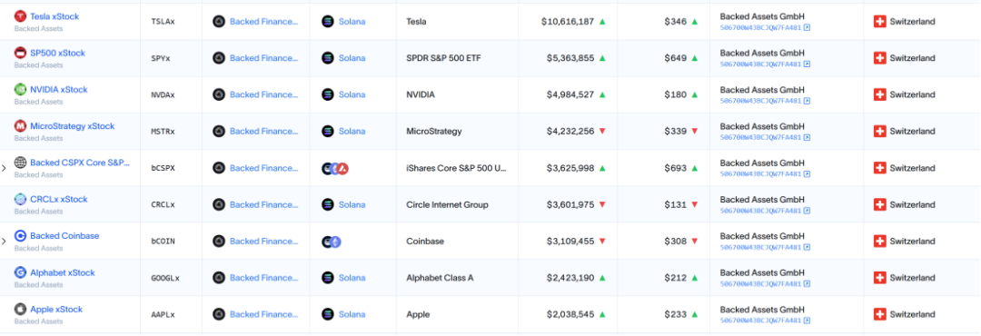Click the Backed Finance logo icon in the CRCLx row
Screen dimensions: 981x336
(218, 204)
